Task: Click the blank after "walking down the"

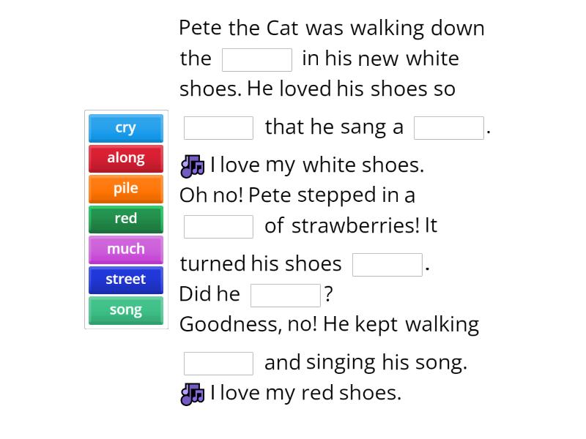Action: (x=256, y=59)
